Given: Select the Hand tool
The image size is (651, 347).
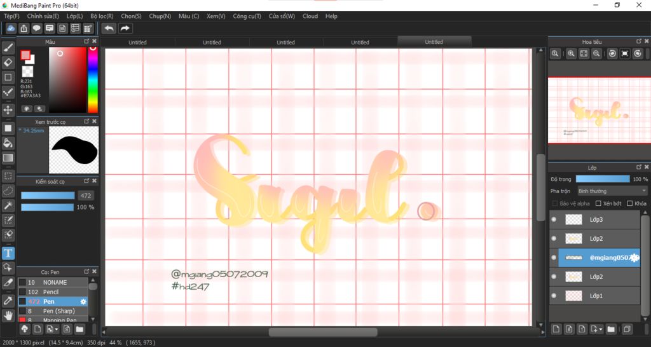Looking at the screenshot, I should (8, 315).
